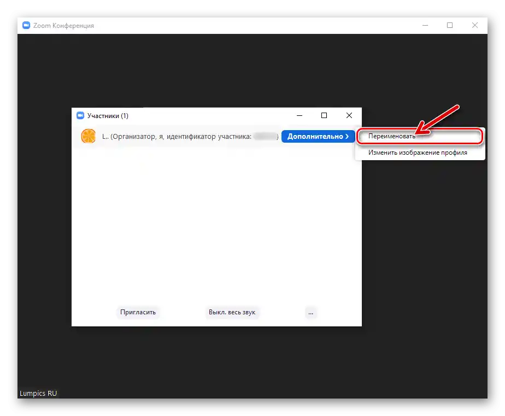This screenshot has height=416, width=505.
Task: Open the three-dot more options button
Action: pos(310,313)
